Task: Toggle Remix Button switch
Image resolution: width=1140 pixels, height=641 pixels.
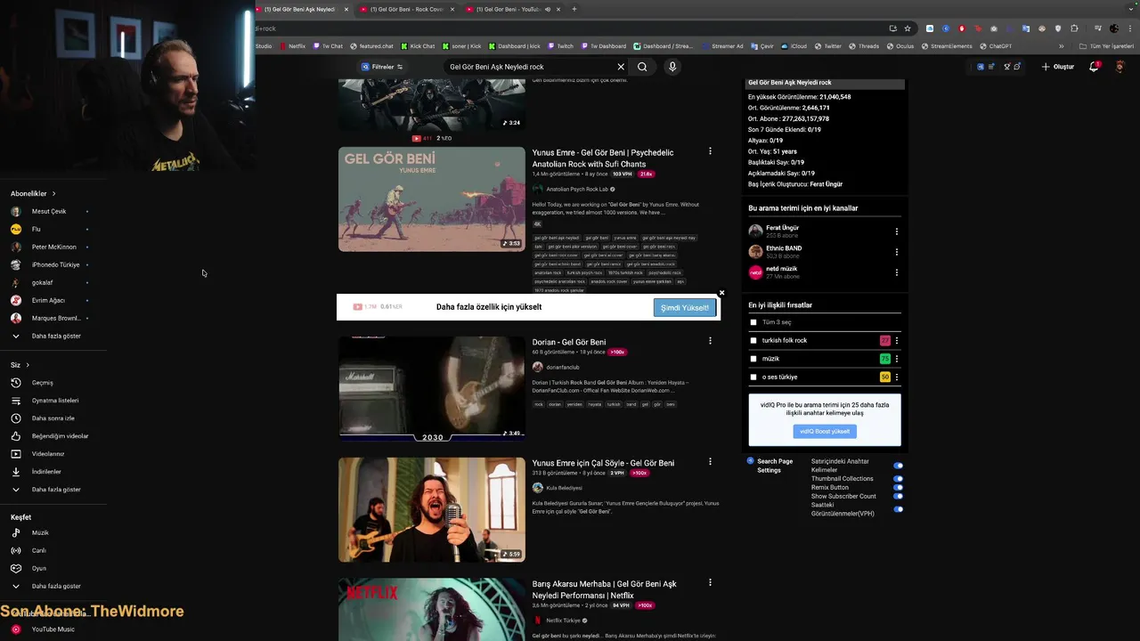Action: click(898, 487)
